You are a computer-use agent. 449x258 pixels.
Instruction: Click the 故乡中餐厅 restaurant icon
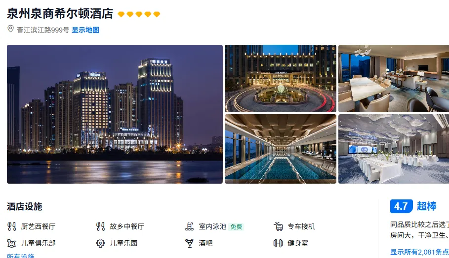click(x=100, y=226)
